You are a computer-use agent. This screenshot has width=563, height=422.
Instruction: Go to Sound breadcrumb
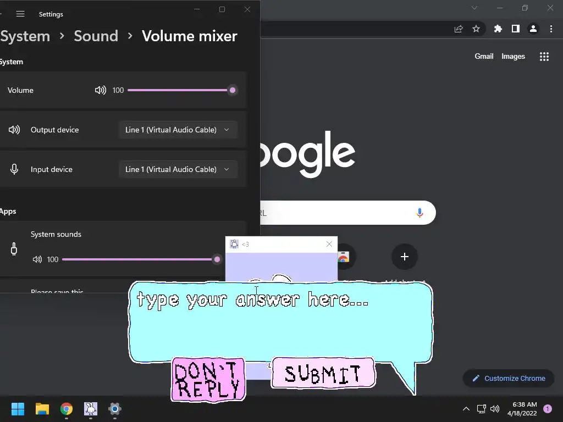(96, 36)
